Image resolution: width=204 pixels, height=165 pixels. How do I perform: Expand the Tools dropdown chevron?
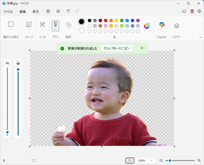pos(42,29)
